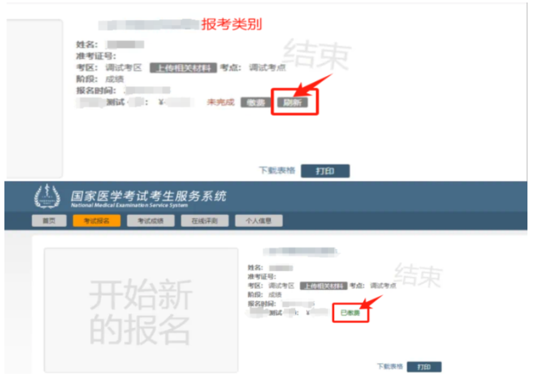This screenshot has width=535, height=380.
Task: Click the 缴费 payment button
Action: coord(256,103)
